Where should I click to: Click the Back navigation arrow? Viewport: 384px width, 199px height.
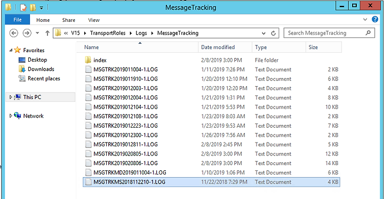(14, 33)
